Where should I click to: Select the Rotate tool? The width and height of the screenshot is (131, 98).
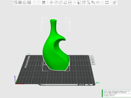[x=56, y=2]
